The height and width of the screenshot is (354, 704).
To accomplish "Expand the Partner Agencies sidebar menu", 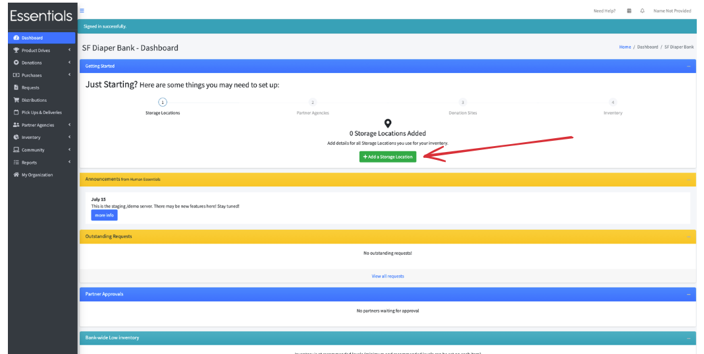I will pos(41,125).
